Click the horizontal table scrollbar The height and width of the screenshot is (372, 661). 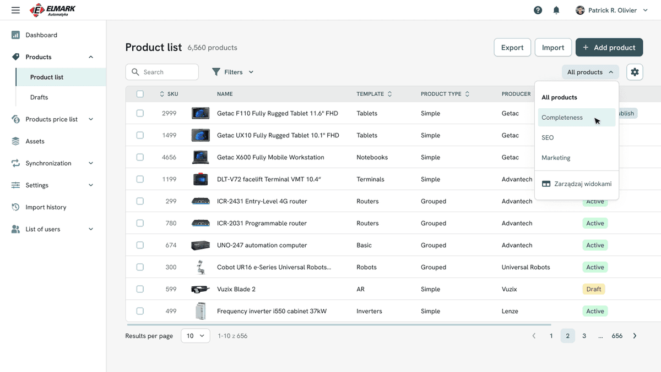pos(338,325)
